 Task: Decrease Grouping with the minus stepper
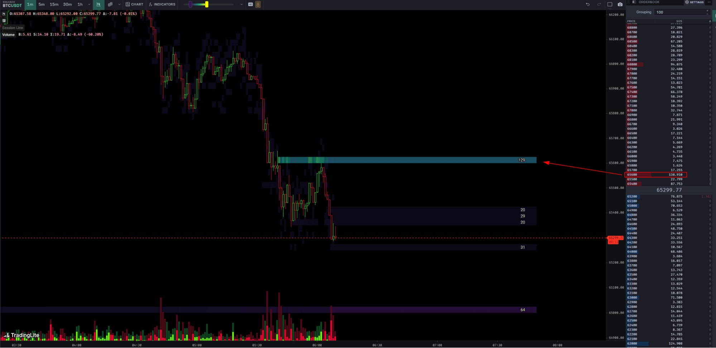(x=707, y=14)
